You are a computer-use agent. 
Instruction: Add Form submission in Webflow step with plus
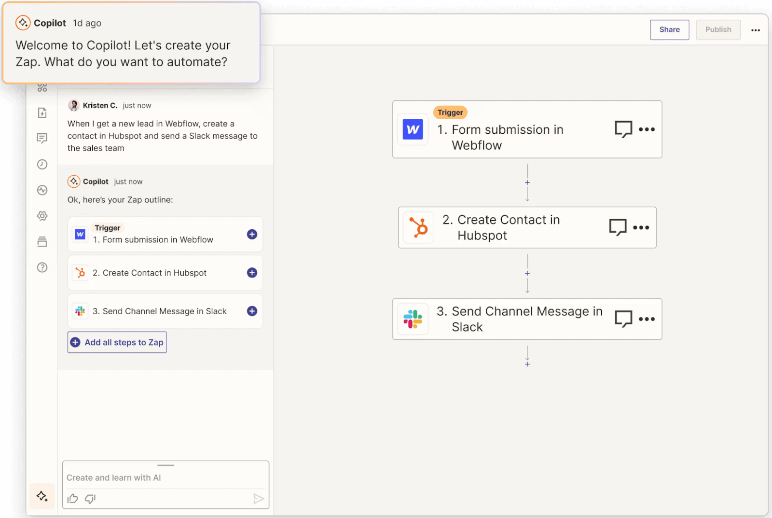[252, 234]
